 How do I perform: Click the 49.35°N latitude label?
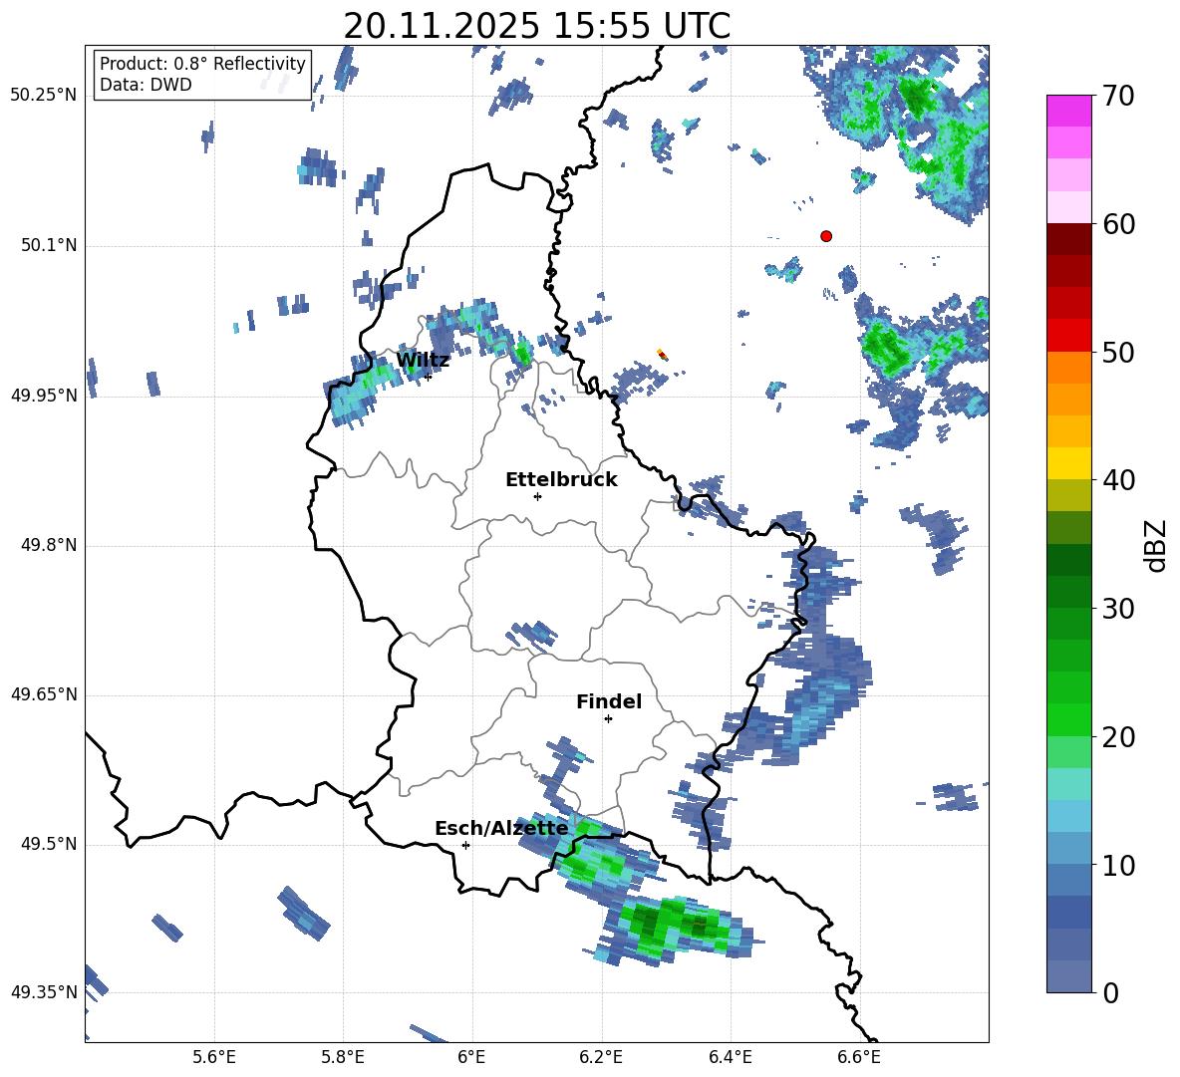[x=44, y=992]
